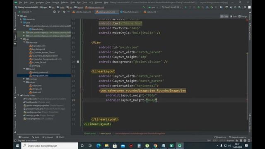Open Search Everywhere magnifier icon
Viewport: 265px width, 149px height.
click(x=245, y=7)
